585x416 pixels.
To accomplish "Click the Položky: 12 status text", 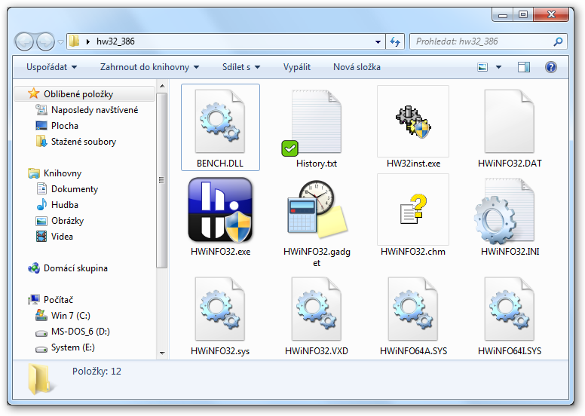I will click(x=96, y=372).
